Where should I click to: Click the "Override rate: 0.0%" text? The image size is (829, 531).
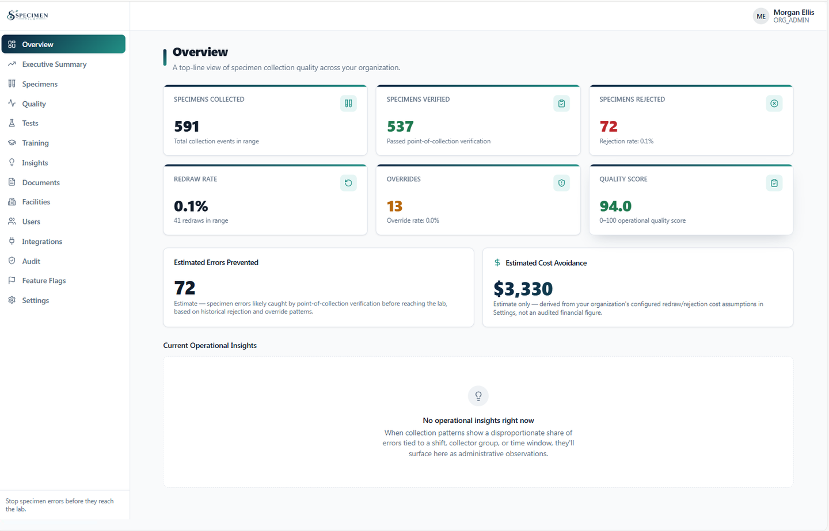pyautogui.click(x=413, y=220)
